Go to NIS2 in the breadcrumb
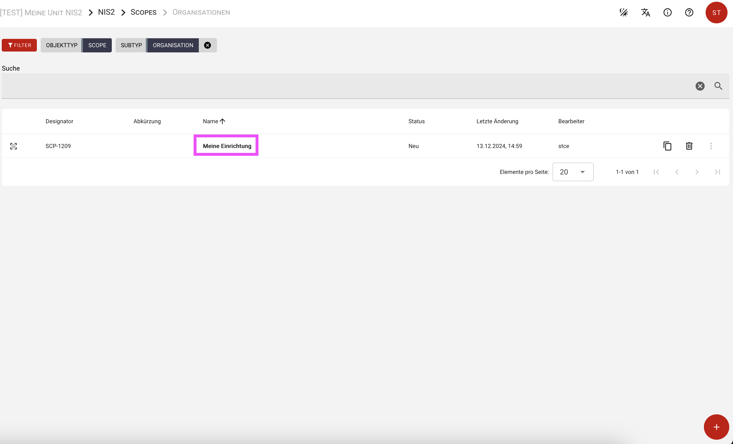 [x=106, y=12]
